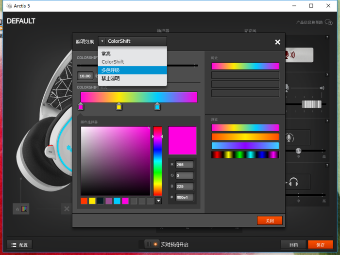Click the bottom question mark help icon

pyautogui.click(x=327, y=166)
